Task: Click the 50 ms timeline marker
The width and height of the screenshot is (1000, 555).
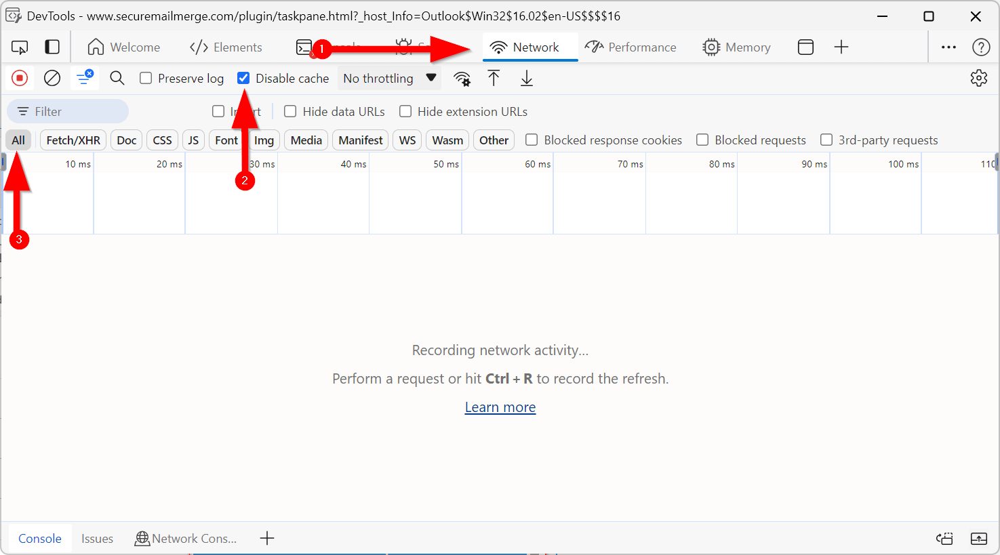Action: point(446,164)
